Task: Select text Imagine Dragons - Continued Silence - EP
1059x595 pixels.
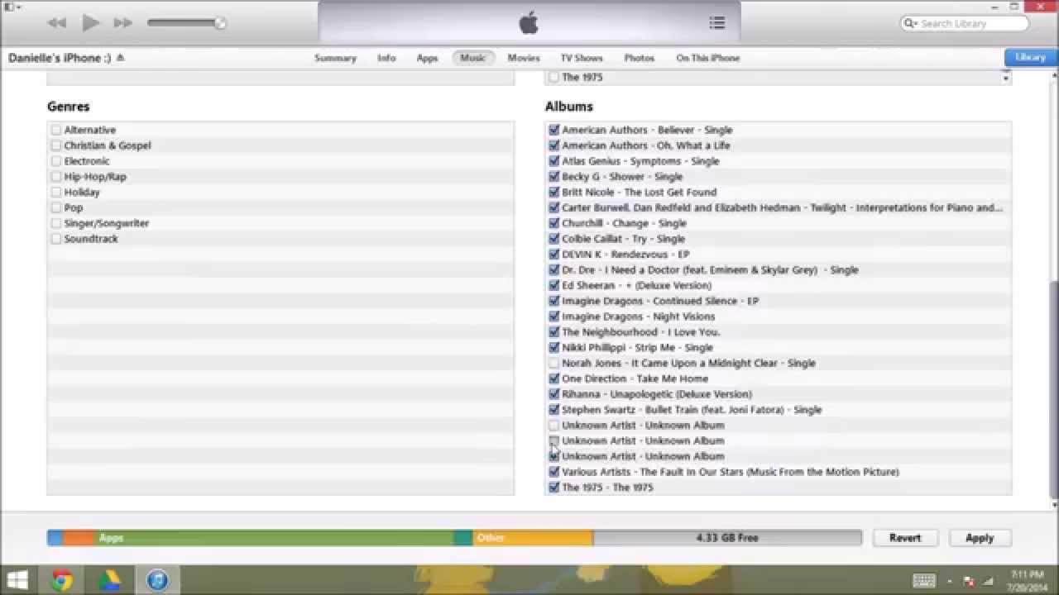Action: coord(660,301)
